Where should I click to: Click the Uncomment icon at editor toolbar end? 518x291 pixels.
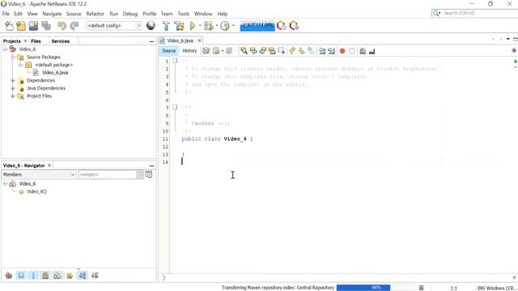[372, 51]
